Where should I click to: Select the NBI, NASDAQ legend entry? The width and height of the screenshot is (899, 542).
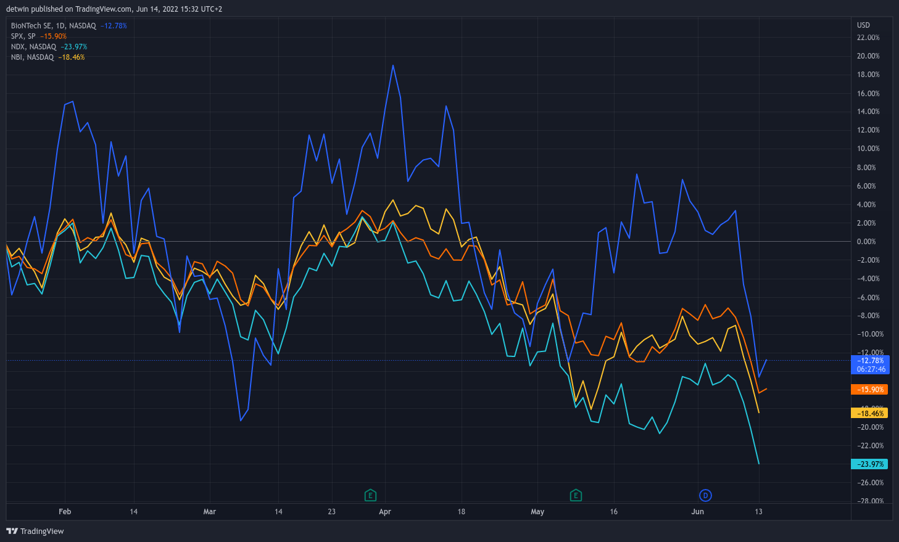click(x=32, y=57)
